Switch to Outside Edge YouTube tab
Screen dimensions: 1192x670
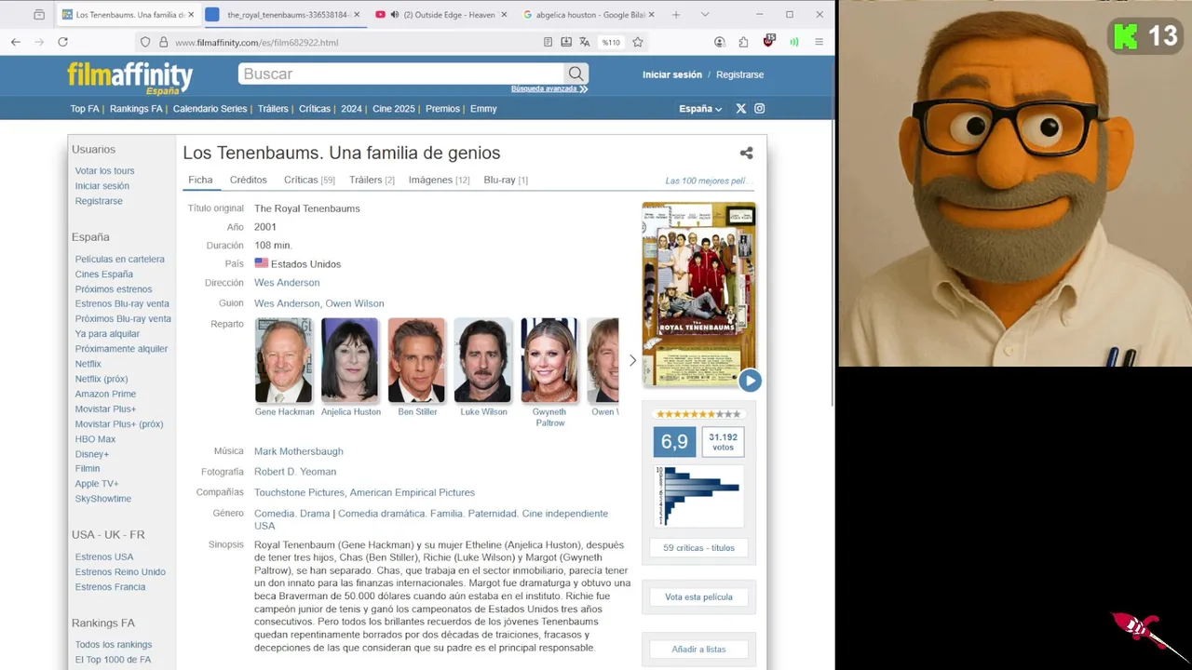pyautogui.click(x=441, y=15)
